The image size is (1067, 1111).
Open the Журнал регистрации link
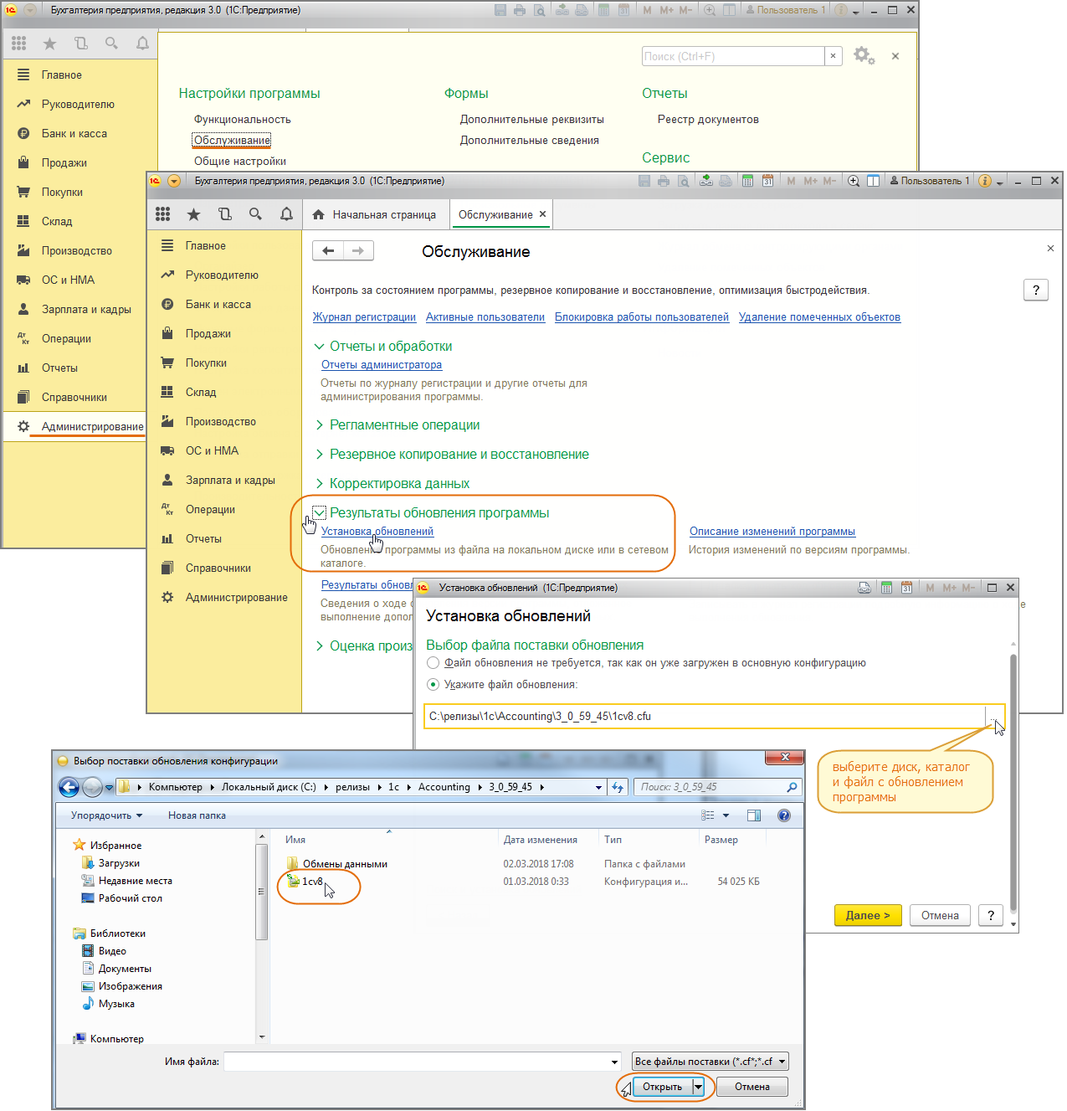(364, 317)
